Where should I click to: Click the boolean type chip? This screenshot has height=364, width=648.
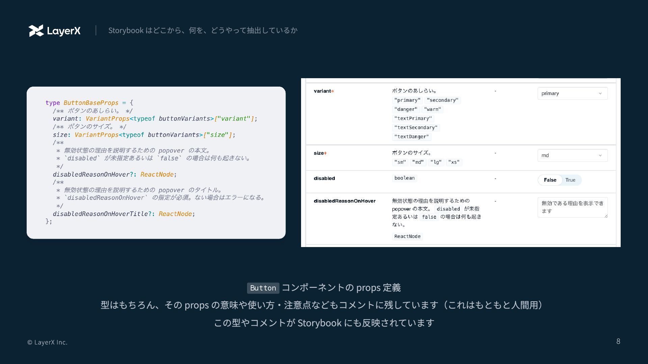[404, 178]
